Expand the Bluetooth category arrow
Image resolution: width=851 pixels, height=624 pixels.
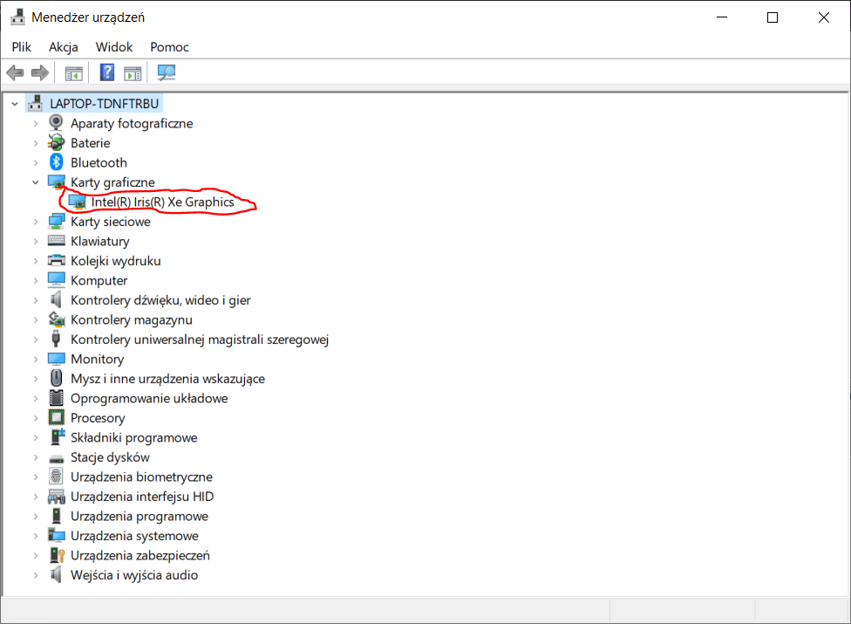click(35, 163)
